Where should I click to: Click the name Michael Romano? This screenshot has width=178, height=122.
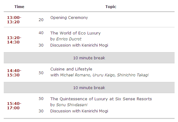coord(75,75)
